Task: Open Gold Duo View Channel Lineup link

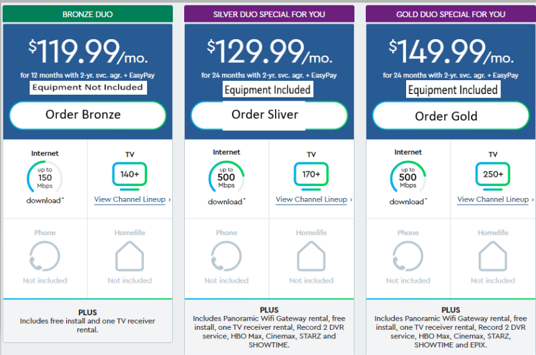Action: pos(495,199)
